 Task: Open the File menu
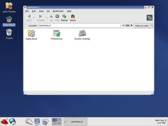tap(27, 11)
